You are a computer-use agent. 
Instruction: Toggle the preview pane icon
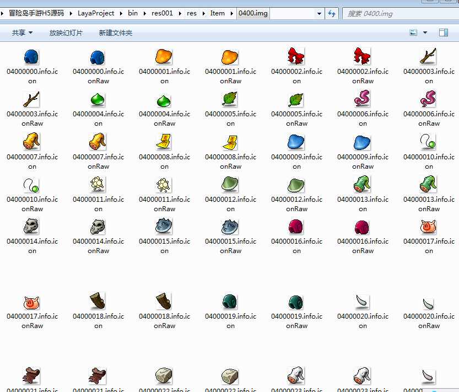[443, 33]
